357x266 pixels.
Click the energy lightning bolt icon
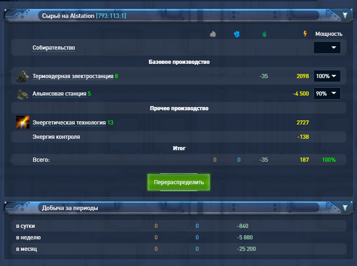[305, 34]
